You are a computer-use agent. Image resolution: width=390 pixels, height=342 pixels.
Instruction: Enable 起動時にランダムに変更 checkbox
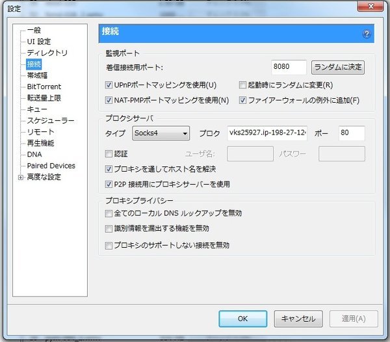[x=243, y=85]
